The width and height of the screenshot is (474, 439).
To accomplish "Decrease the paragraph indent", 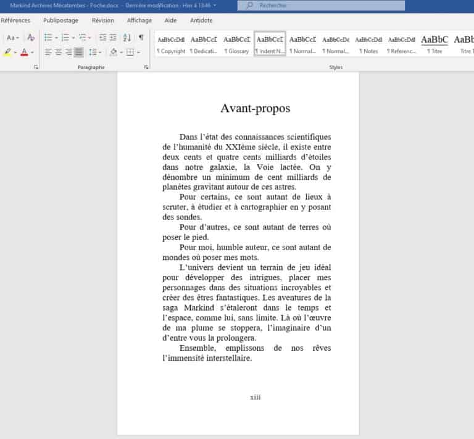I will click(103, 38).
